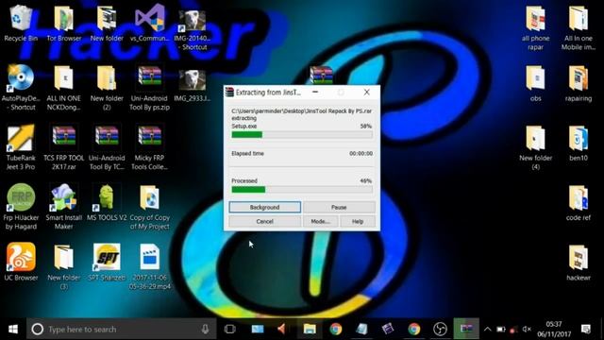604x340 pixels.
Task: Select Micky FRP Tools Colle... archive
Action: 149,147
